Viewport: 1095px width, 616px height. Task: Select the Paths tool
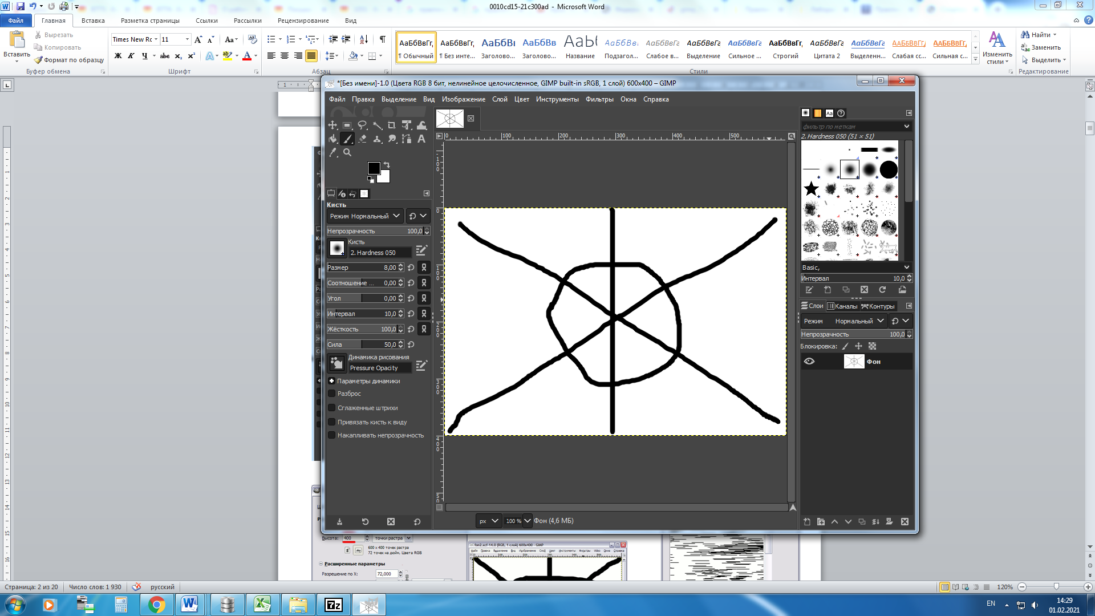(x=407, y=139)
